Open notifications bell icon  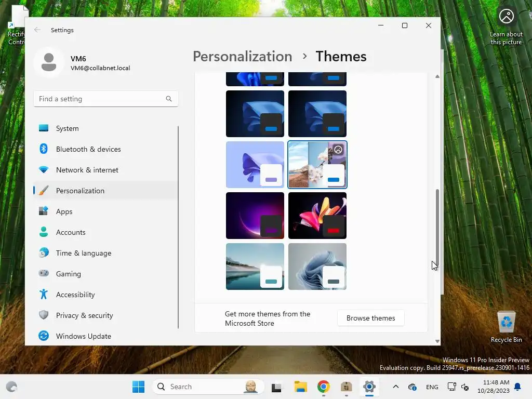[518, 387]
